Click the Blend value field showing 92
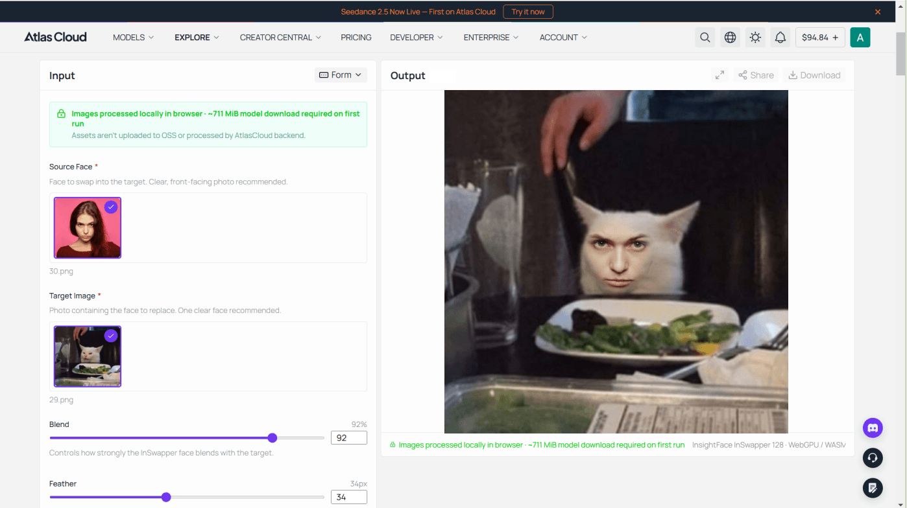Screen dimensions: 907x508 (349, 438)
